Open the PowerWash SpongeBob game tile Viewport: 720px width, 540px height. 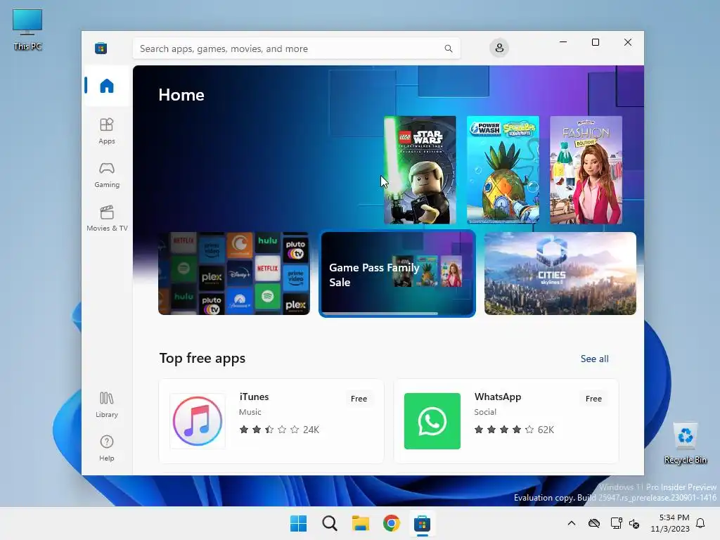[x=503, y=170]
